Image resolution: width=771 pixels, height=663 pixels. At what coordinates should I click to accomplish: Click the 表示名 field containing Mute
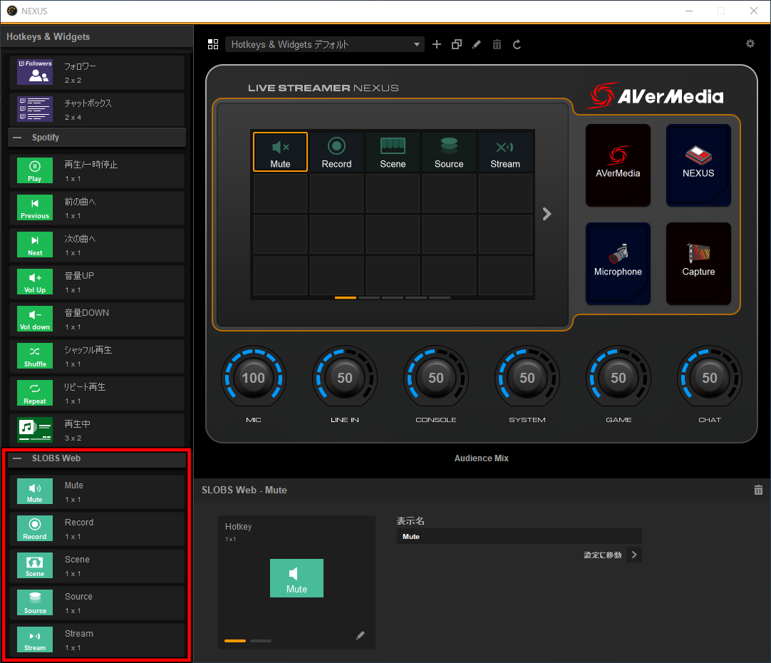519,537
